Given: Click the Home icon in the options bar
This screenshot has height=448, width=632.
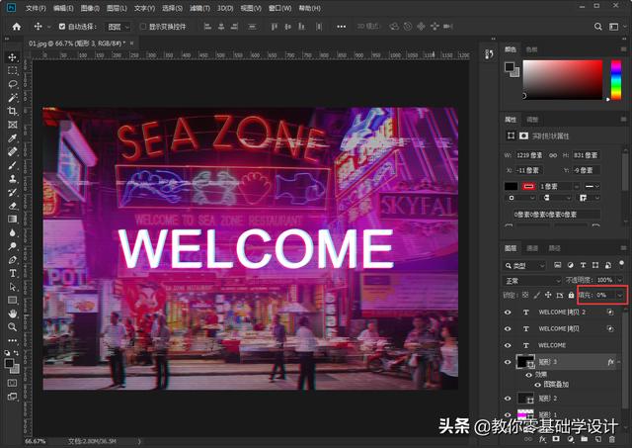Looking at the screenshot, I should pos(17,27).
